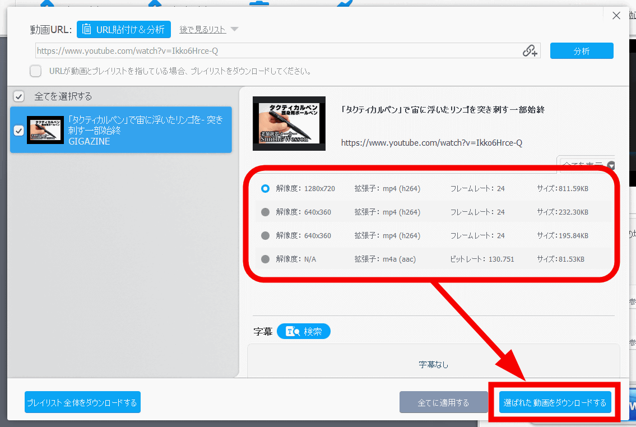
Task: Click プレイリスト全体をダウンロードする button
Action: tap(82, 403)
